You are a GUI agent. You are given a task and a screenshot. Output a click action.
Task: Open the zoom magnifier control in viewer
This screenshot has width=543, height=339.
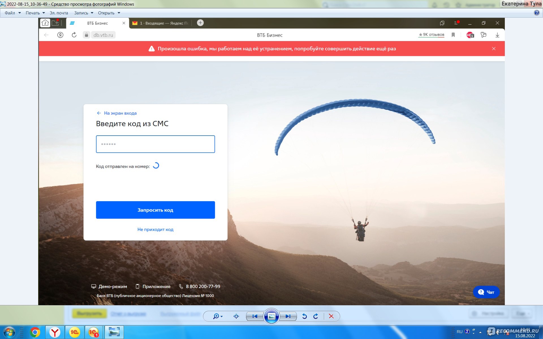[x=217, y=316]
